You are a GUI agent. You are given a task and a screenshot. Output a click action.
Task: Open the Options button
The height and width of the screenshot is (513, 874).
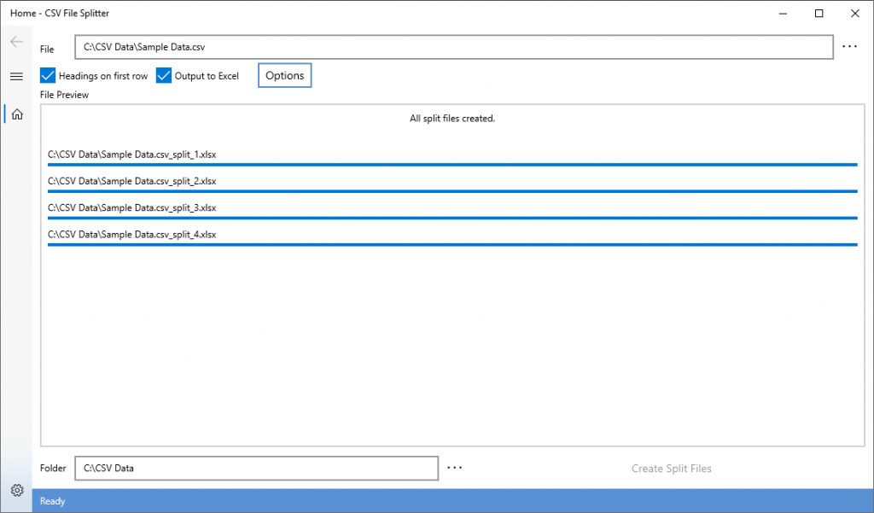click(284, 76)
